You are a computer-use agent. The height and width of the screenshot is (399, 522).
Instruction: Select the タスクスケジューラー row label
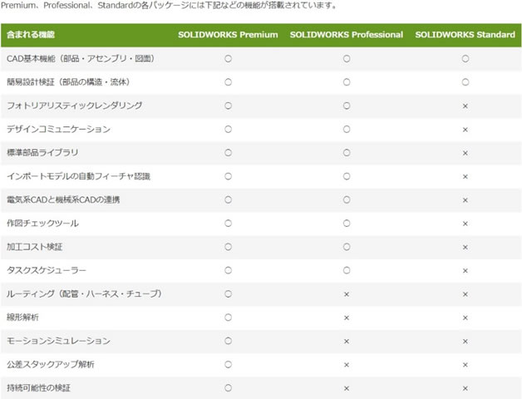click(47, 270)
